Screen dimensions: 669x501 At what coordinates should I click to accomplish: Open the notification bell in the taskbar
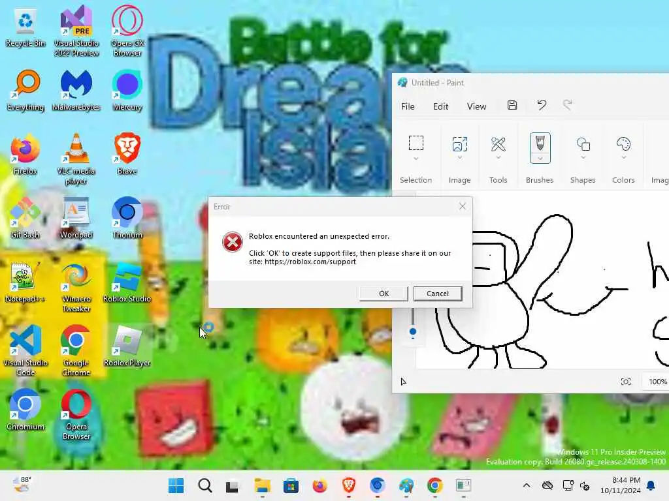pyautogui.click(x=651, y=485)
